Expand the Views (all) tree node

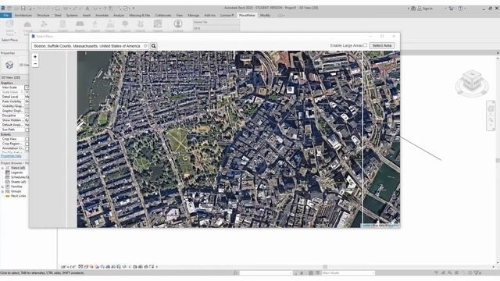click(3, 168)
